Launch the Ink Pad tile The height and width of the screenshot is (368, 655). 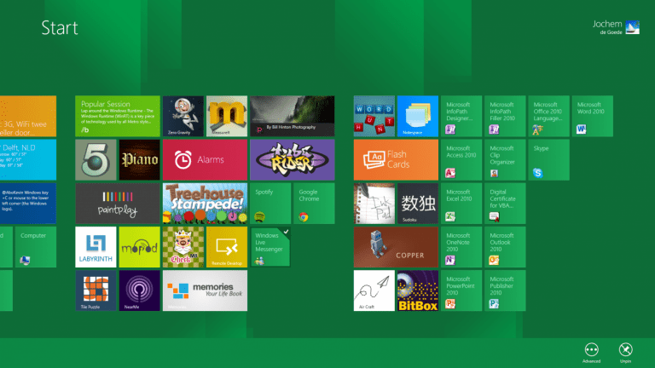click(374, 204)
